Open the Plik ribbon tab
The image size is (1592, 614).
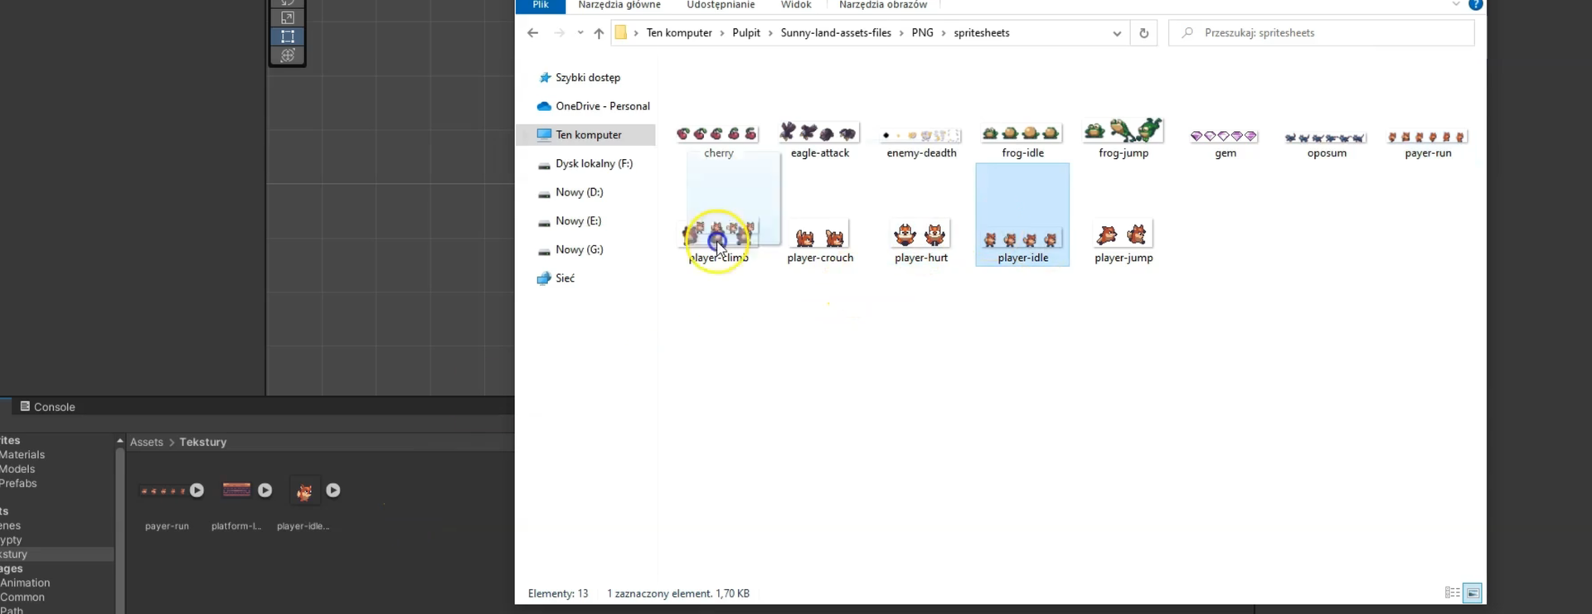(x=541, y=6)
